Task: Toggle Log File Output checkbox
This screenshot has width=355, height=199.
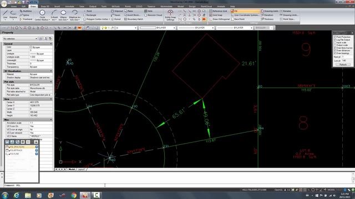Action: pos(335,39)
